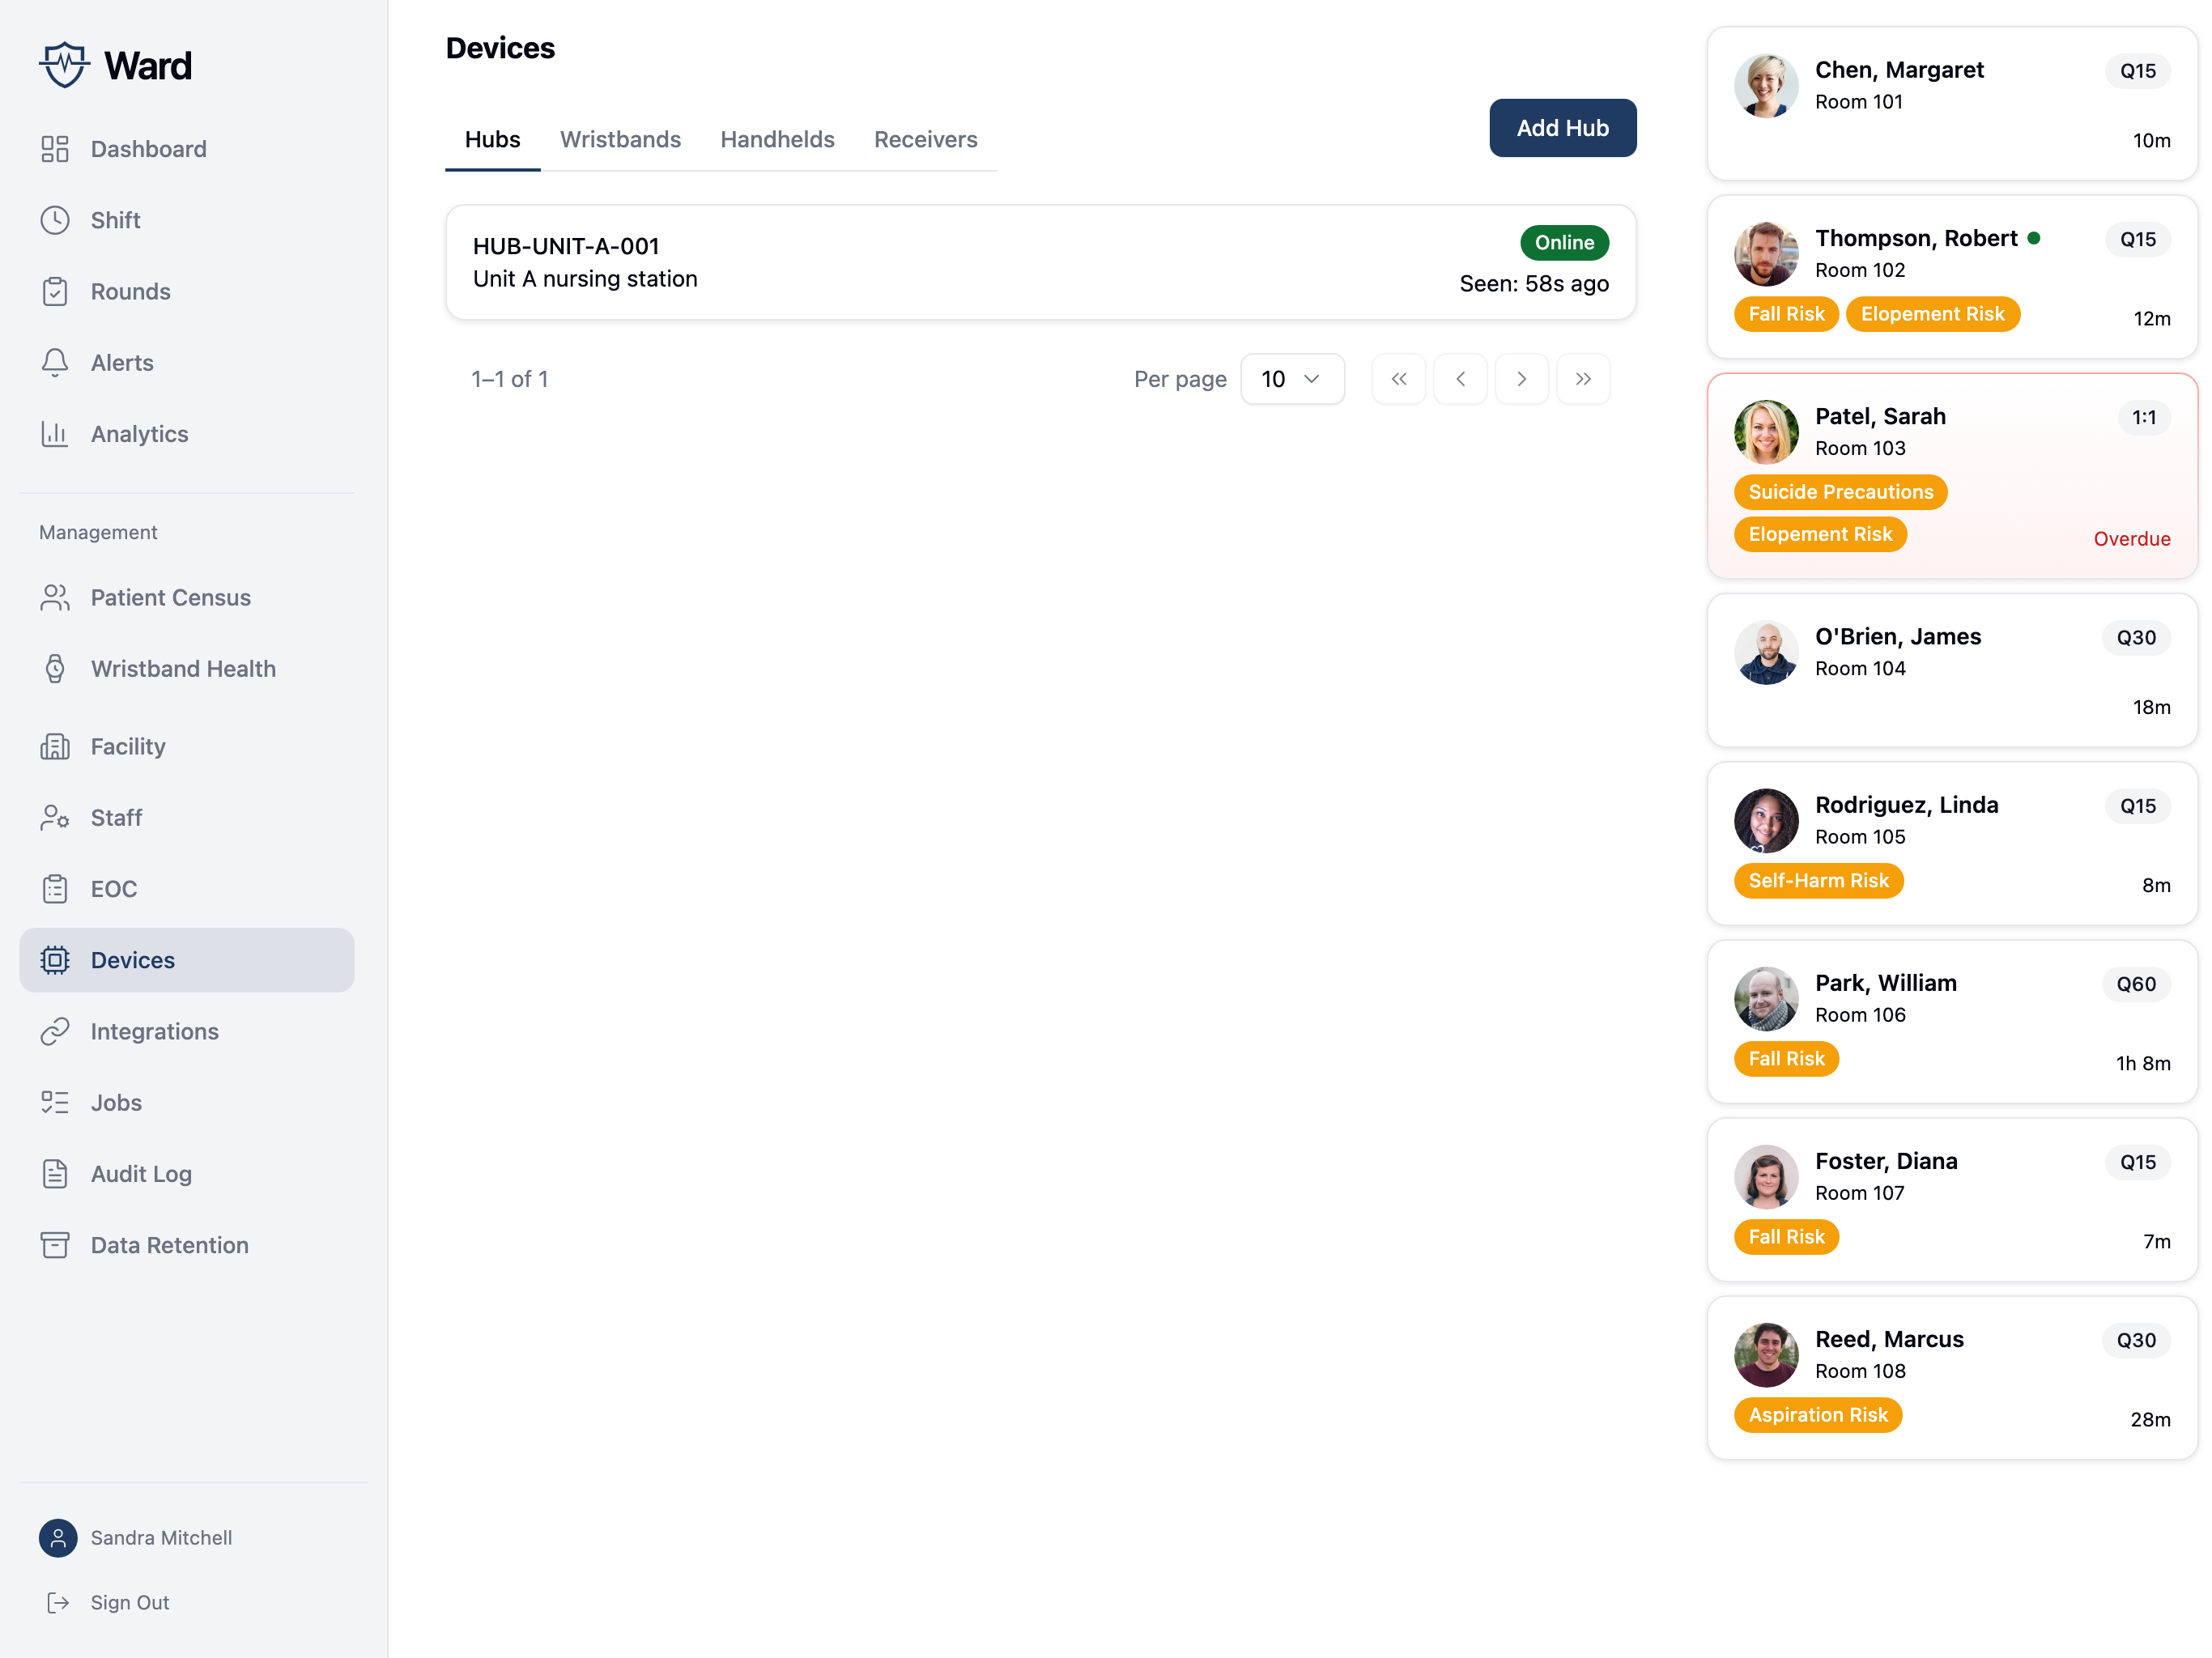Open Alerts bell icon
2212x1658 pixels.
[x=55, y=362]
